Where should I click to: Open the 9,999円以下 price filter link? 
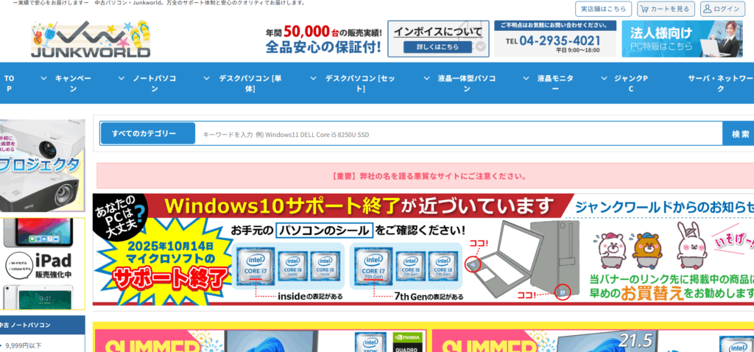pos(24,345)
